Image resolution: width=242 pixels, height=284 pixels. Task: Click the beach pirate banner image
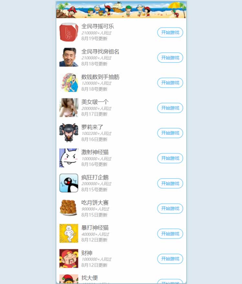tap(121, 10)
